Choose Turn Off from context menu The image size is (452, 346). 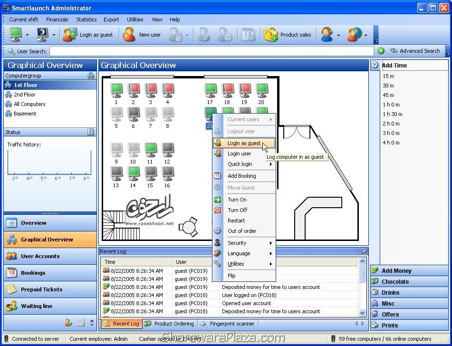click(237, 210)
